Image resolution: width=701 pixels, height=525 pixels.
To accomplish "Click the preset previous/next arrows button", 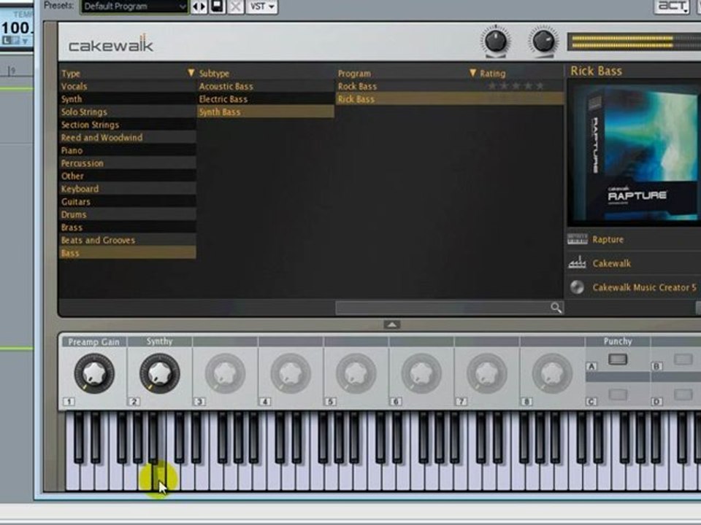I will [199, 7].
